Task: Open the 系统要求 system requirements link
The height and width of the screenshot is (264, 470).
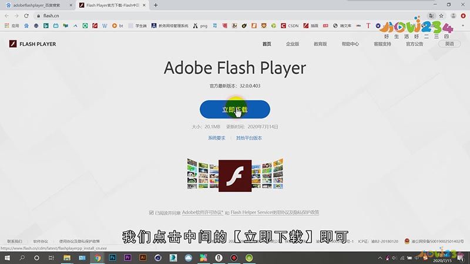Action: pyautogui.click(x=216, y=138)
